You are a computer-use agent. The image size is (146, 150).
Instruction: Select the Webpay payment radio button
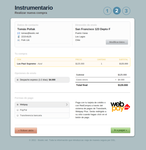click(17, 104)
